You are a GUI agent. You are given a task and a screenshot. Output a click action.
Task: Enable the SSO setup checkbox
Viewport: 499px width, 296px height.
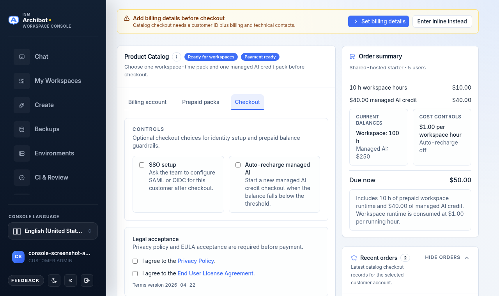[142, 165]
